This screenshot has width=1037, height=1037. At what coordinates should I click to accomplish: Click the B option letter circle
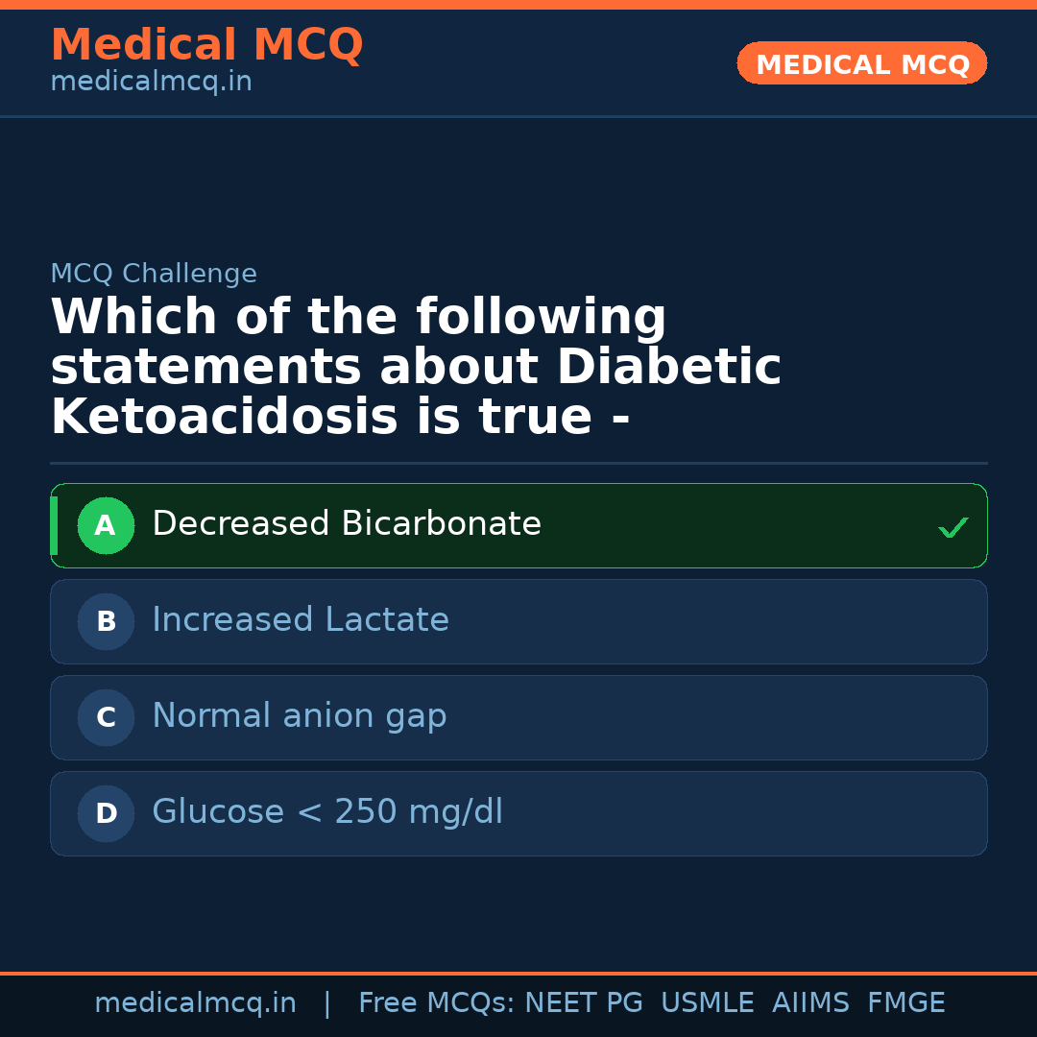coord(106,621)
